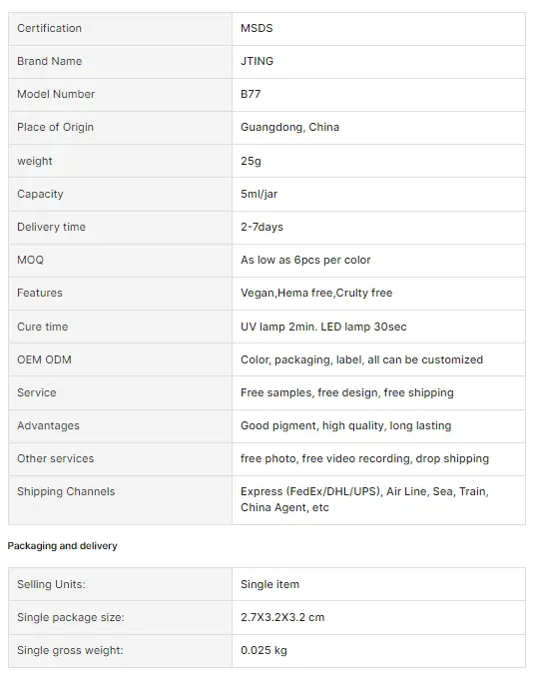Click the JTING brand name value
Image resolution: width=536 pixels, height=677 pixels.
pyautogui.click(x=257, y=61)
